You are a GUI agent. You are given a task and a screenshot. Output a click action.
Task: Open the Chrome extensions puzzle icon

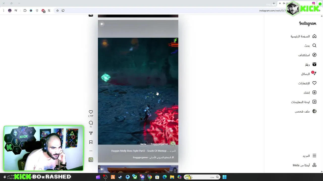pyautogui.click(x=25, y=11)
